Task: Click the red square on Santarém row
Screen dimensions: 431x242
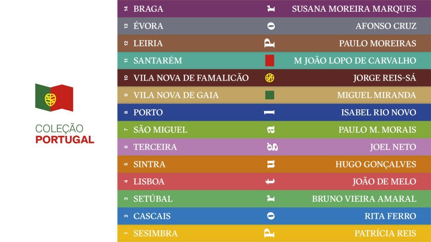Action: pyautogui.click(x=270, y=60)
